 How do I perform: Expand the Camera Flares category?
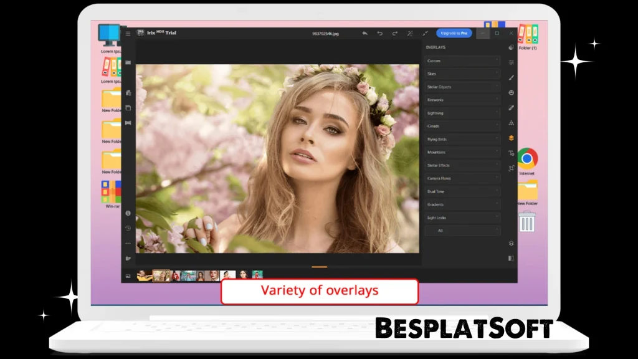tap(462, 178)
